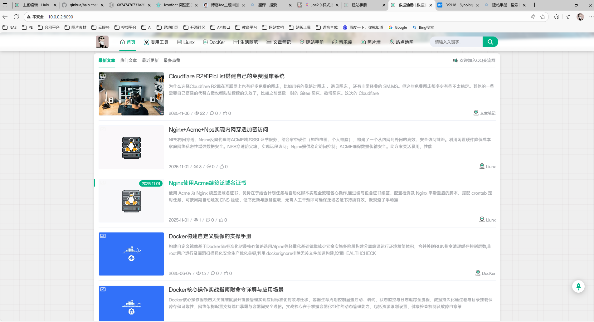The width and height of the screenshot is (594, 322).
Task: Switch to the 最多点赞 tab
Action: tap(172, 60)
